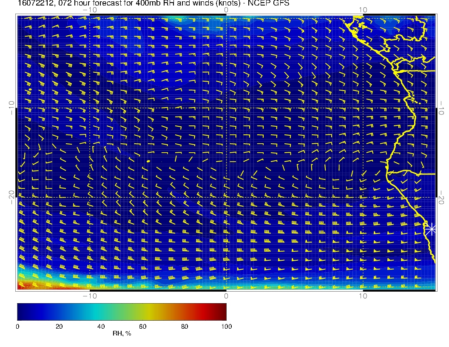The image size is (449, 347).
Task: Click the grid intersection at longitude 10, latitude -20
Action: pos(363,197)
